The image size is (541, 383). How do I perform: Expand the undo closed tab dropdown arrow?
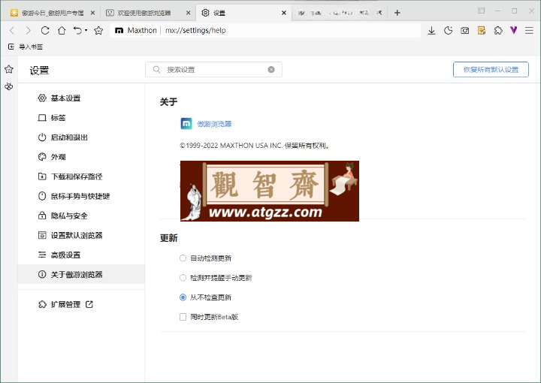point(86,31)
